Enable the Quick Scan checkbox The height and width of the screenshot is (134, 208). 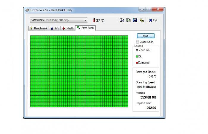tap(137, 42)
